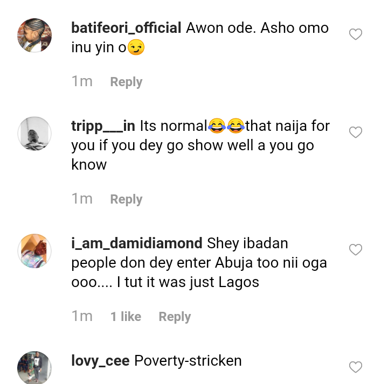Tap lovy_cee's profile picture
388x384 pixels.
tap(34, 368)
